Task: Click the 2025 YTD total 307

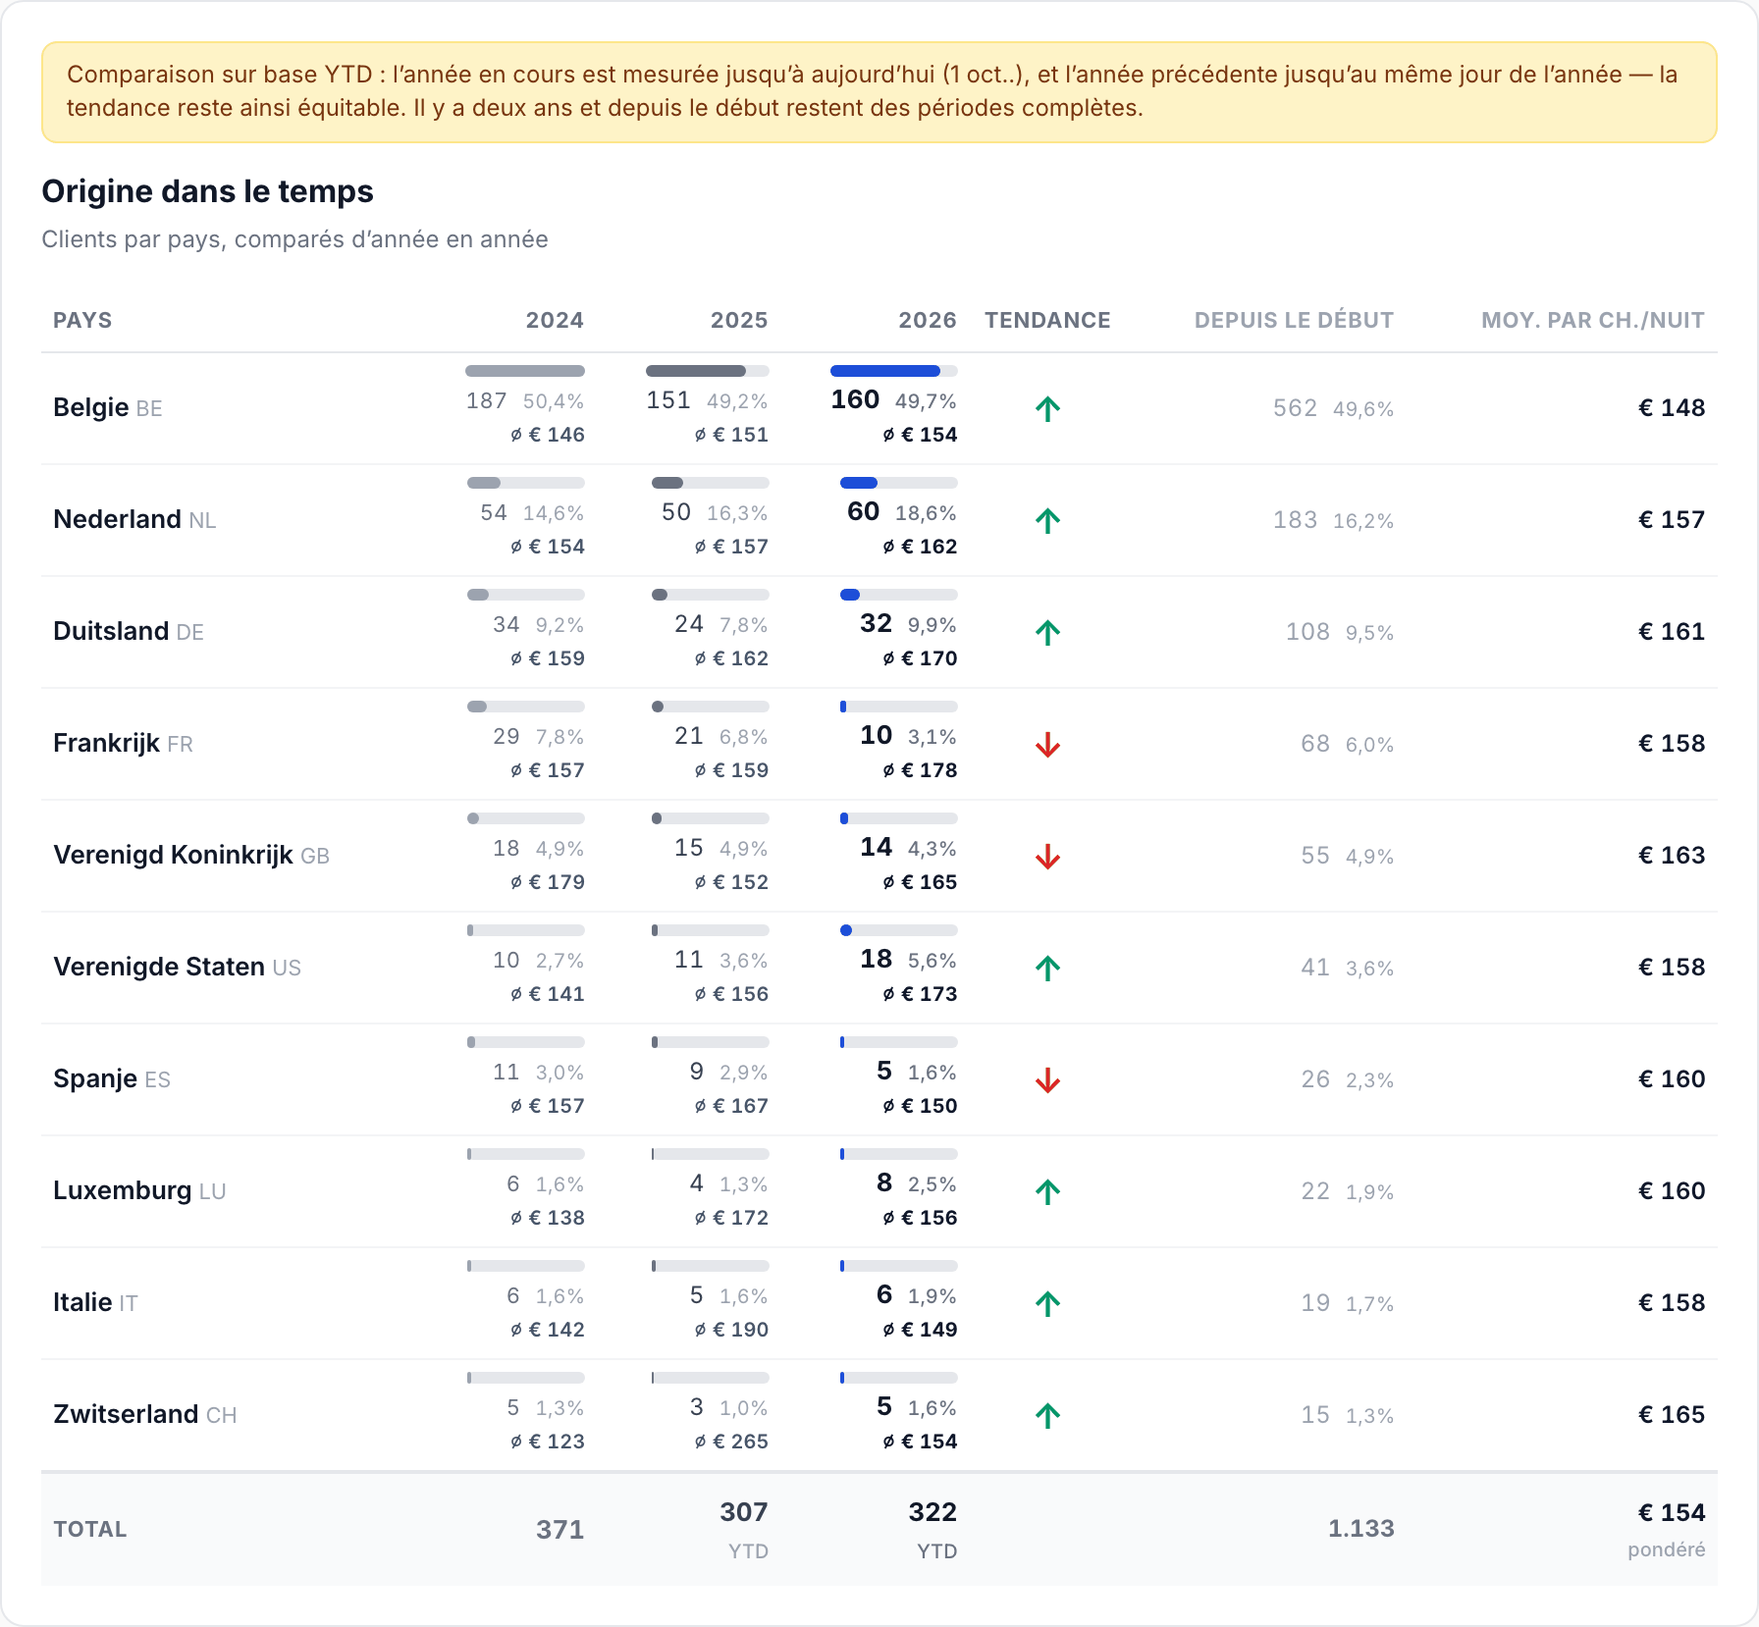Action: click(x=744, y=1512)
